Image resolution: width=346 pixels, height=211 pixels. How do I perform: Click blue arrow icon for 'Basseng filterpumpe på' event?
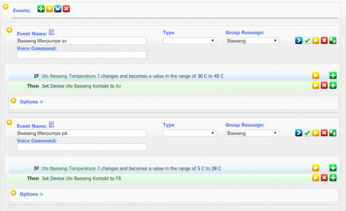pyautogui.click(x=299, y=133)
